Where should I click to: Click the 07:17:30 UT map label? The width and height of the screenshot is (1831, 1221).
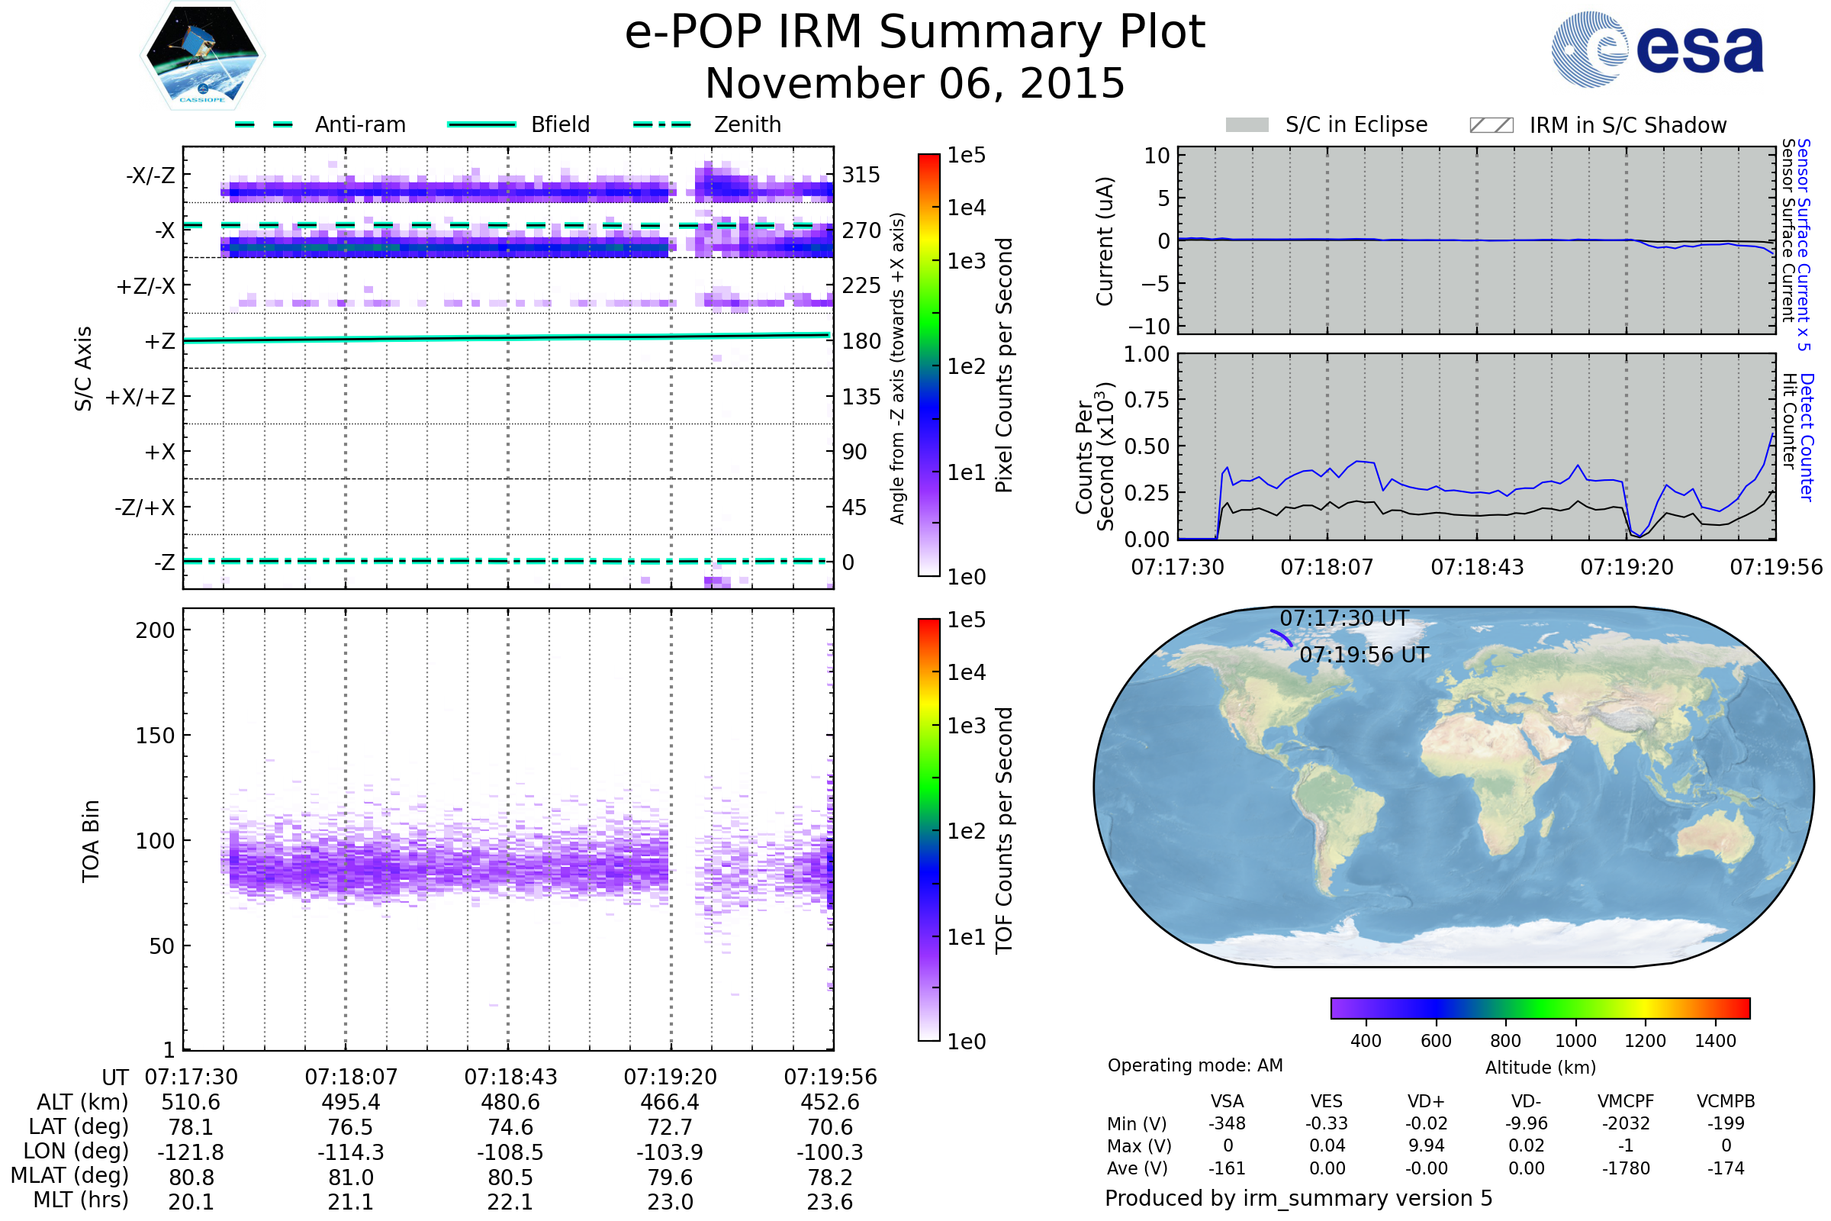pos(1343,618)
